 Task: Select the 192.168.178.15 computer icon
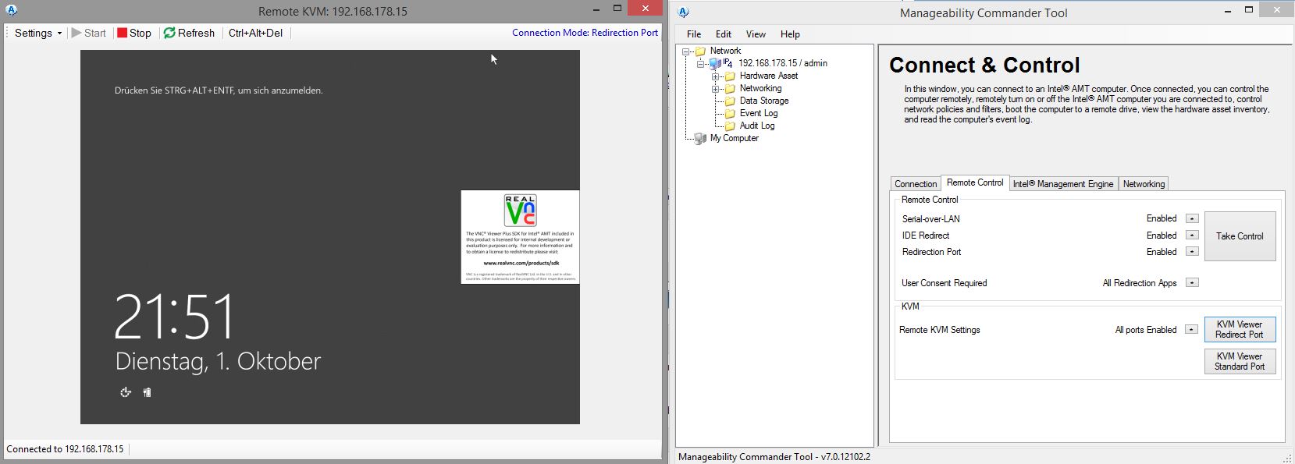pyautogui.click(x=715, y=64)
